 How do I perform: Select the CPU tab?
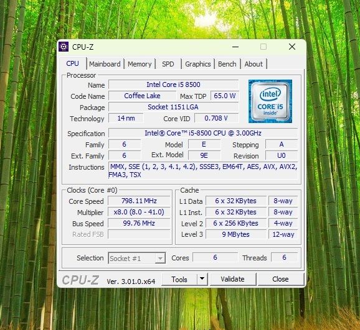coord(72,63)
